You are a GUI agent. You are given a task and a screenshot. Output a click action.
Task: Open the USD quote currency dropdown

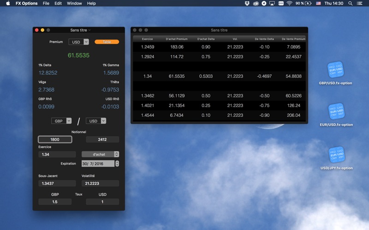pos(96,121)
